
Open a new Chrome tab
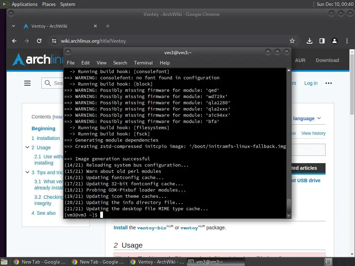(108, 26)
